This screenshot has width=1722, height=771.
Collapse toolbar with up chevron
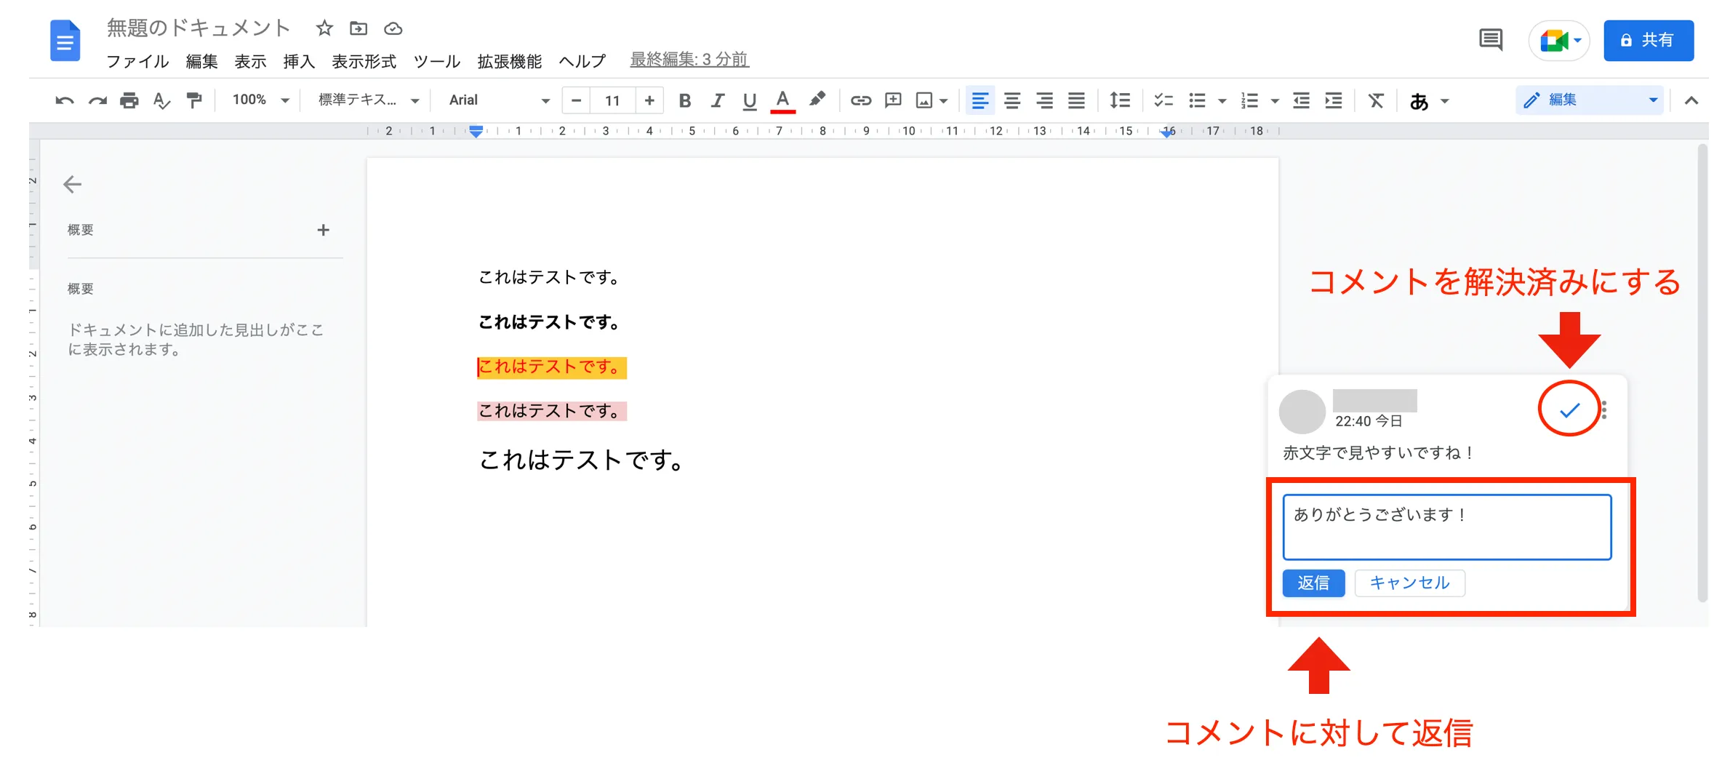[1691, 100]
